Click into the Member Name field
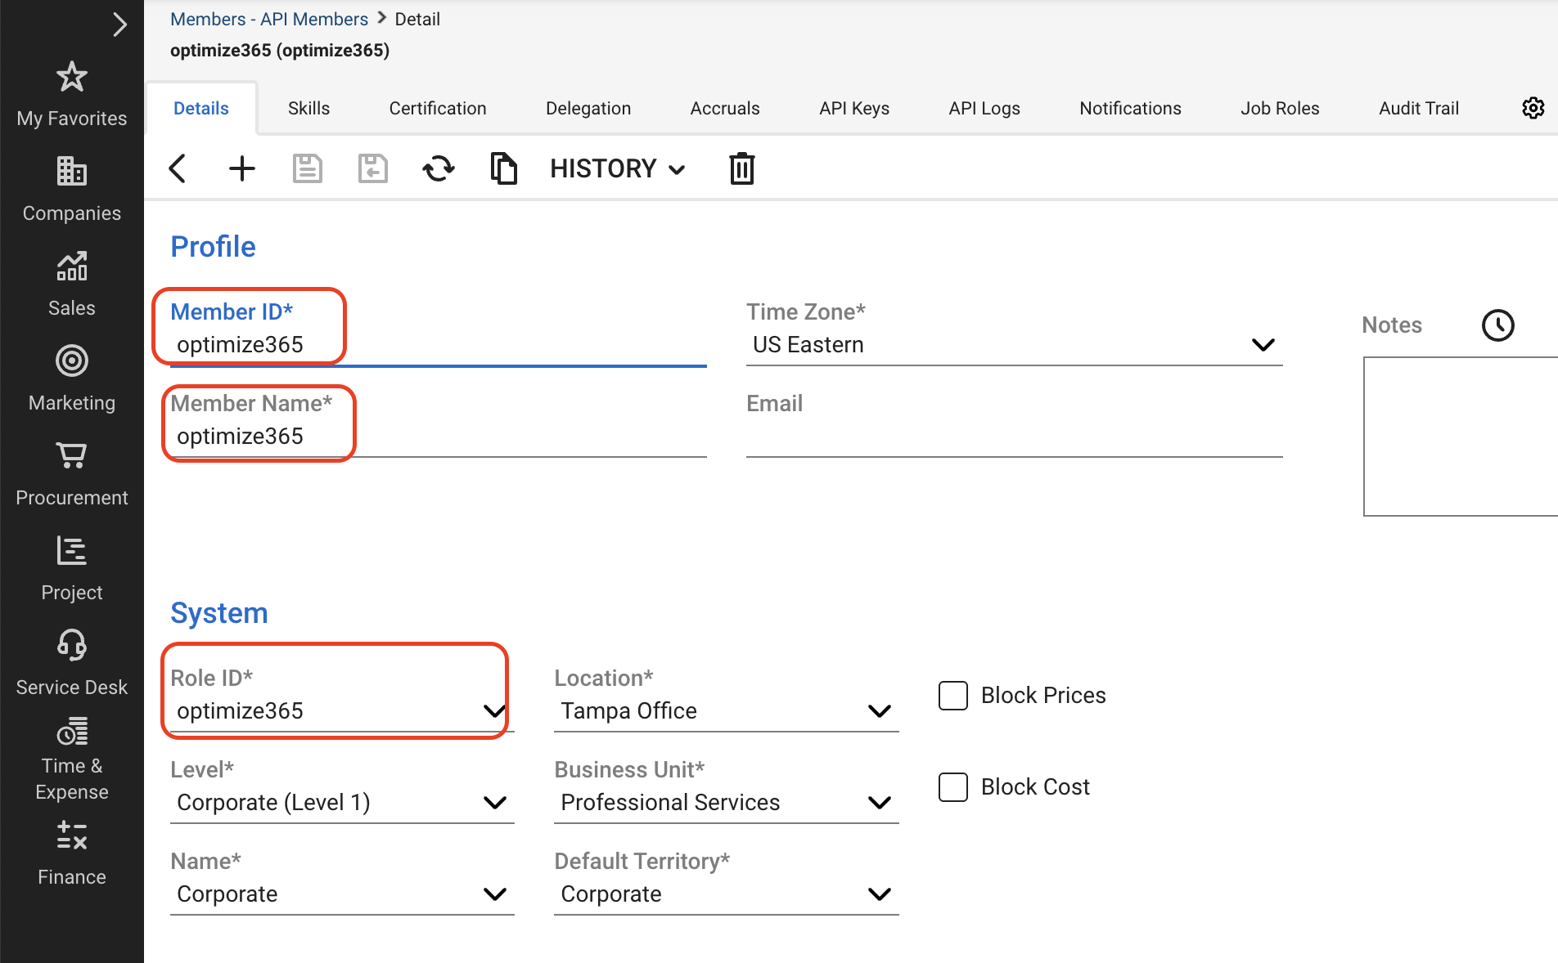The width and height of the screenshot is (1558, 963). point(438,437)
